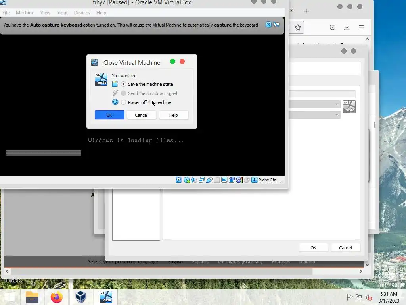Open Firefox hamburger application menu

[x=361, y=27]
